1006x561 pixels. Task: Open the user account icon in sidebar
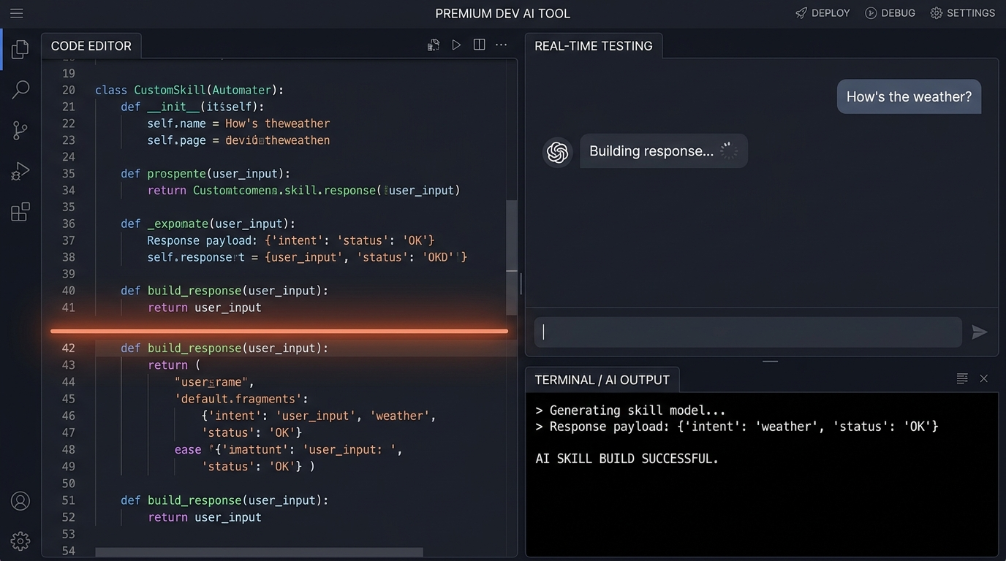(20, 501)
